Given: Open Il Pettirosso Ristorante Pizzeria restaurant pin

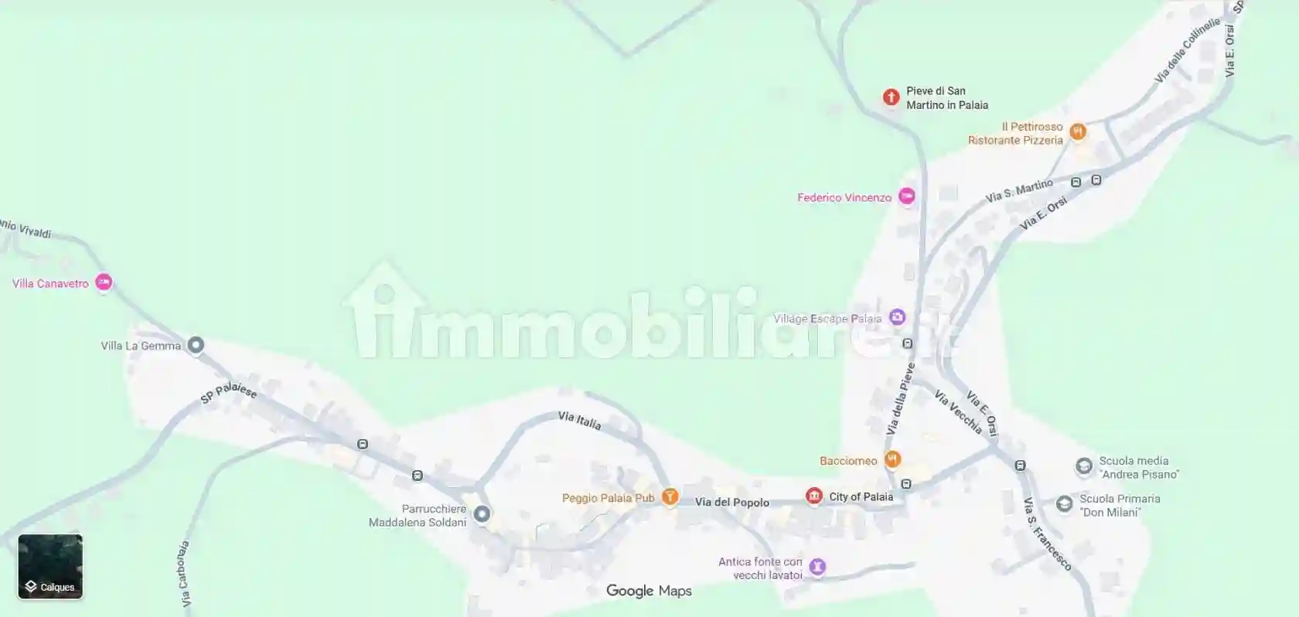Looking at the screenshot, I should coord(1078,132).
